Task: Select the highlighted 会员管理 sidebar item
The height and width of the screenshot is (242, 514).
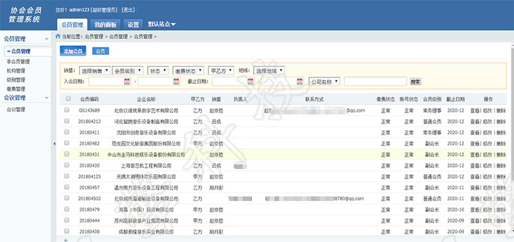Action: [28, 51]
